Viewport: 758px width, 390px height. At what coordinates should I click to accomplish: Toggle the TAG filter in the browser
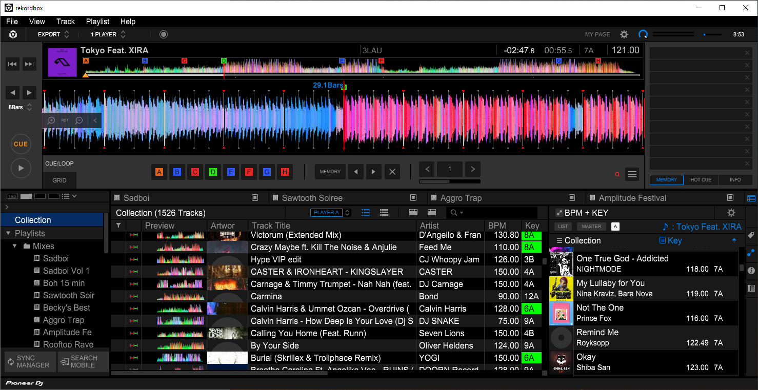12,196
